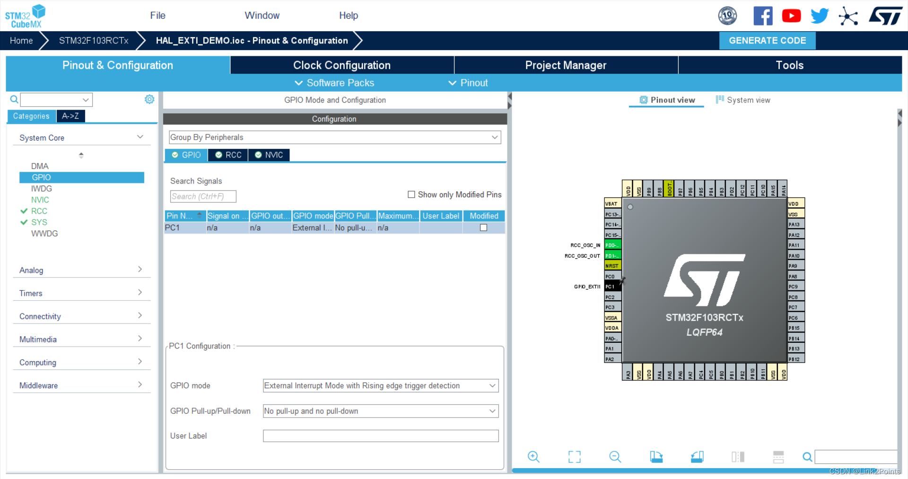This screenshot has height=479, width=908.
Task: Open the Facebook icon in the header
Action: point(763,16)
